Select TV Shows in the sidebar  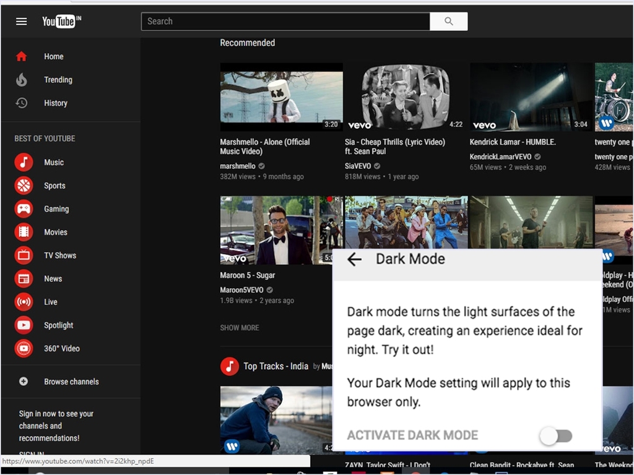click(60, 255)
